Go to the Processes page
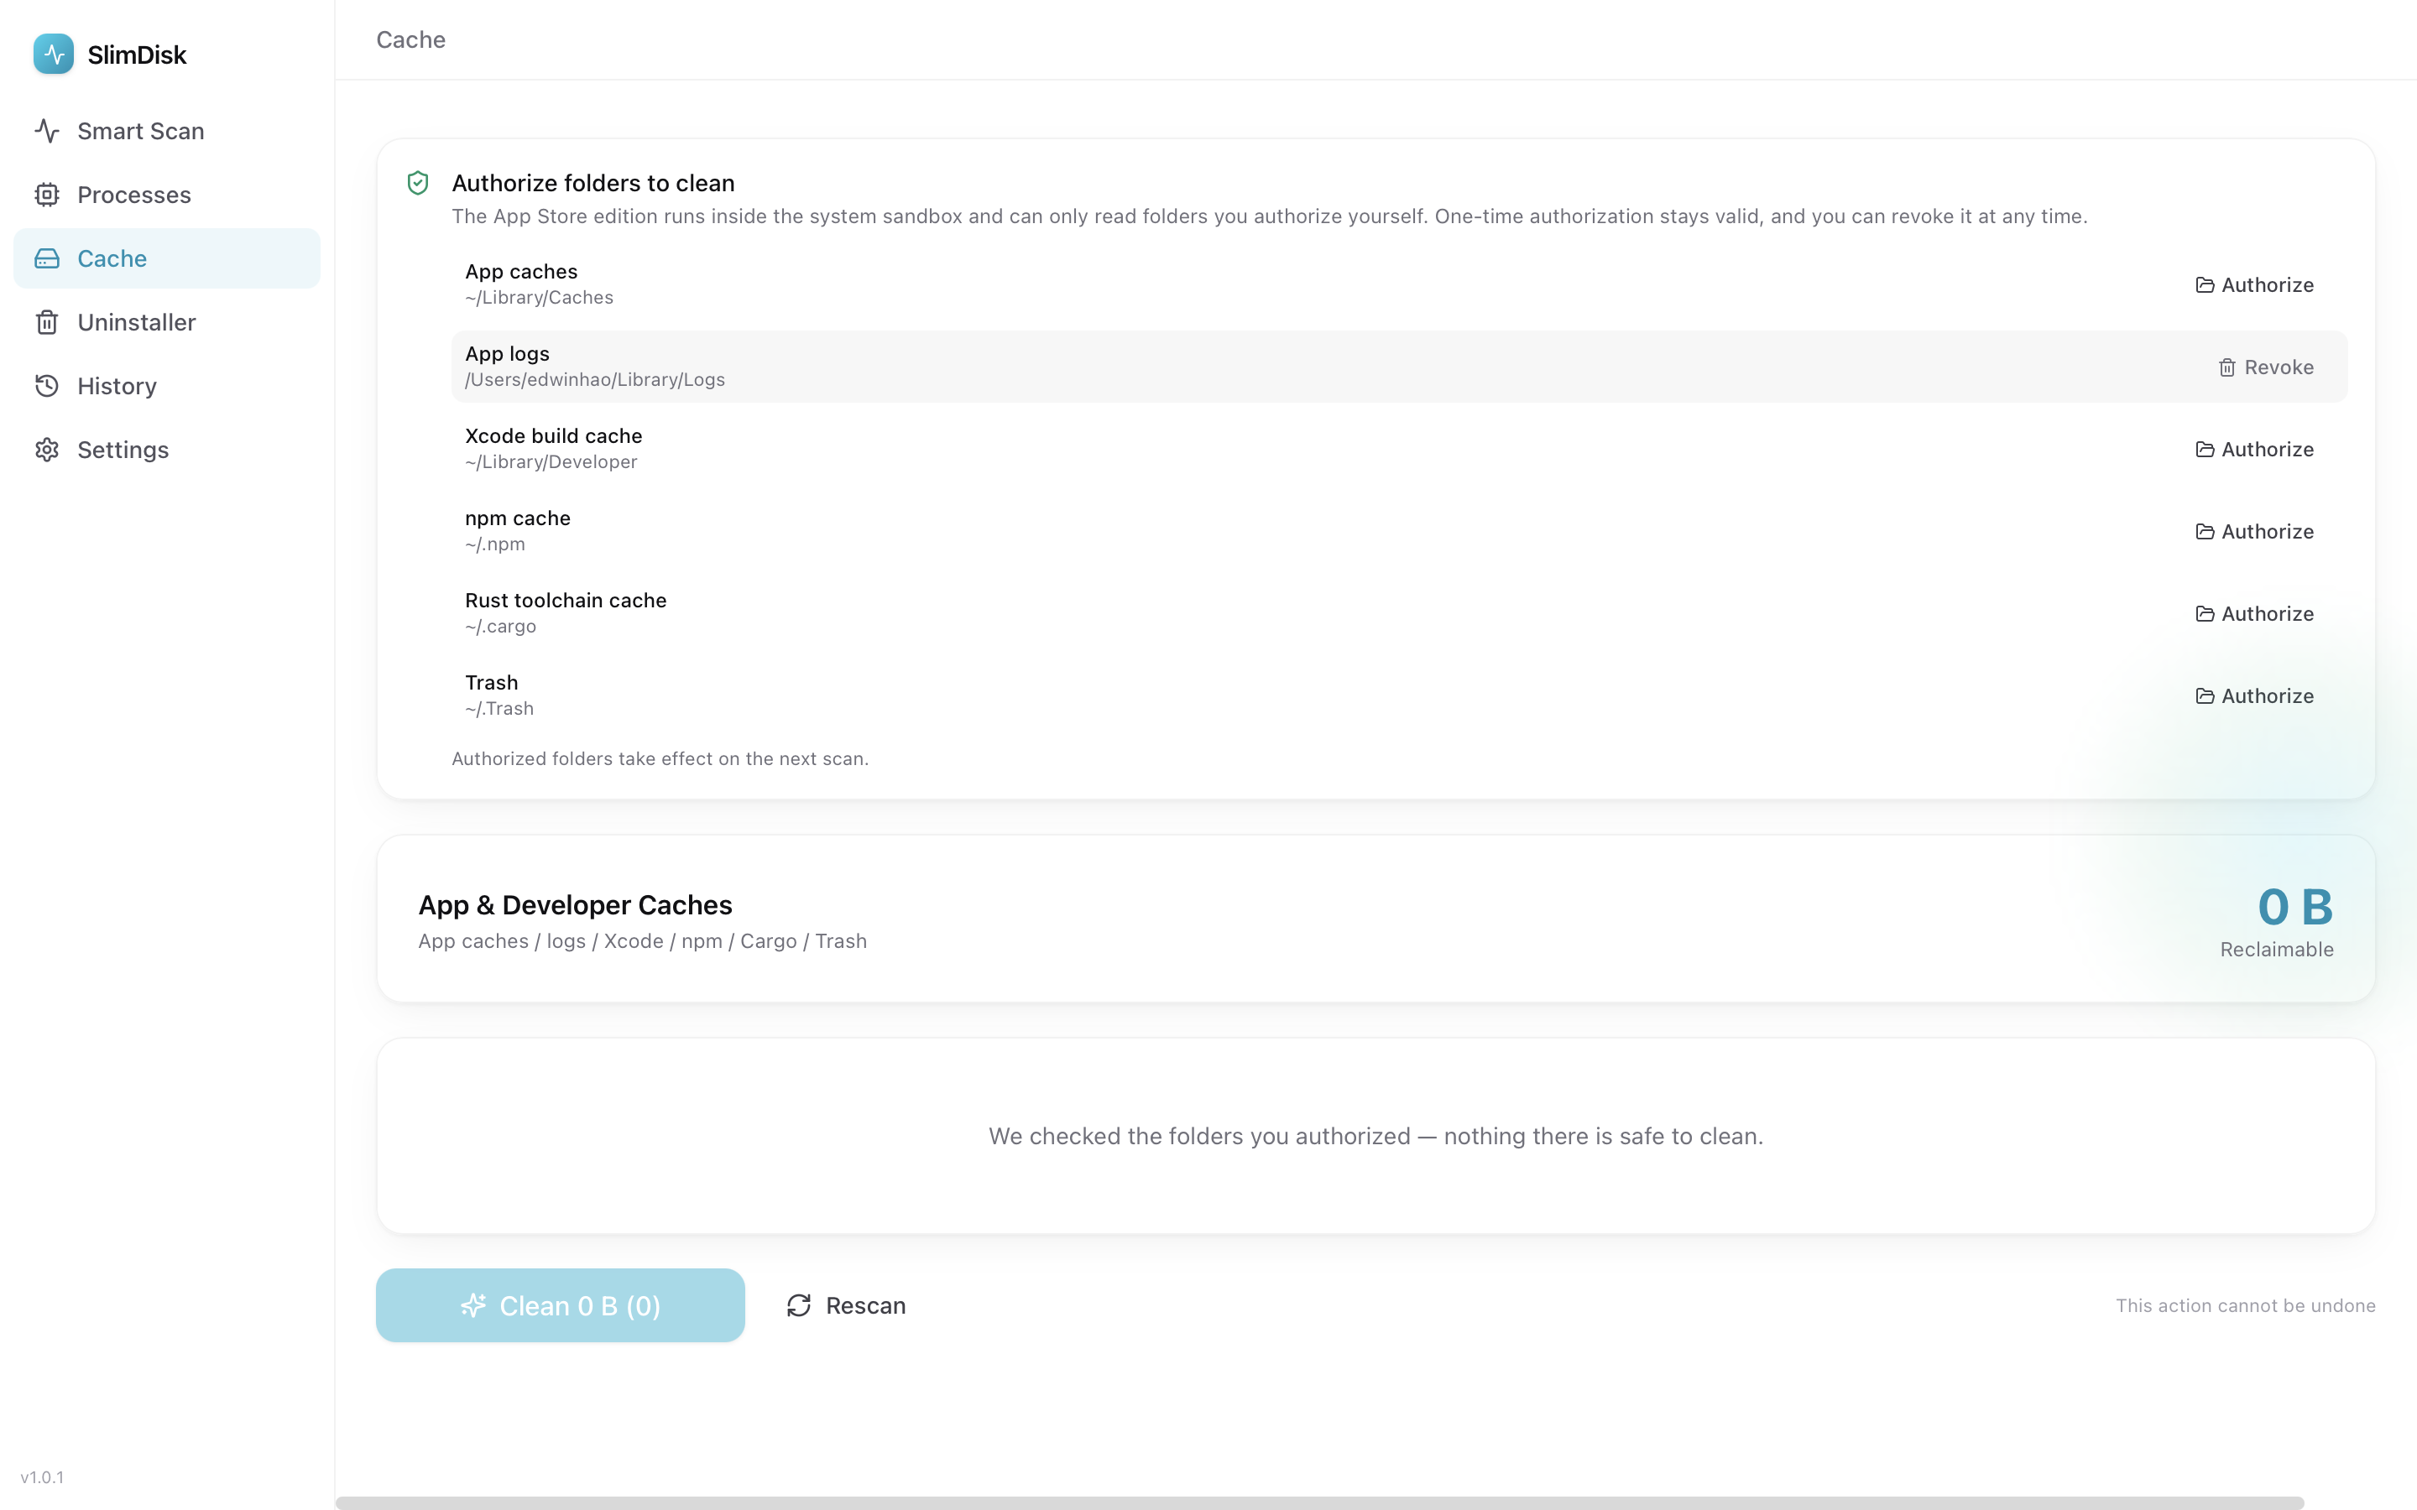This screenshot has height=1510, width=2417. click(167, 195)
